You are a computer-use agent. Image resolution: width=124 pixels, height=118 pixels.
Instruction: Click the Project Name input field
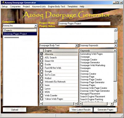point(84,24)
